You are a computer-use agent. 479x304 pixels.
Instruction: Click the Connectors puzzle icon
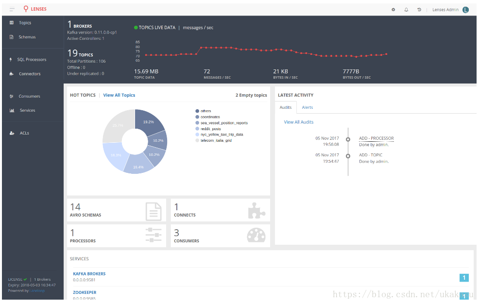(12, 73)
